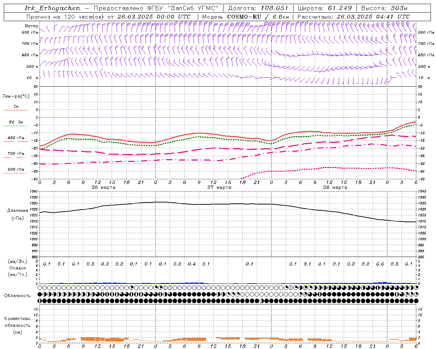Select the longitude value 108.051
436x349 pixels.
point(275,8)
